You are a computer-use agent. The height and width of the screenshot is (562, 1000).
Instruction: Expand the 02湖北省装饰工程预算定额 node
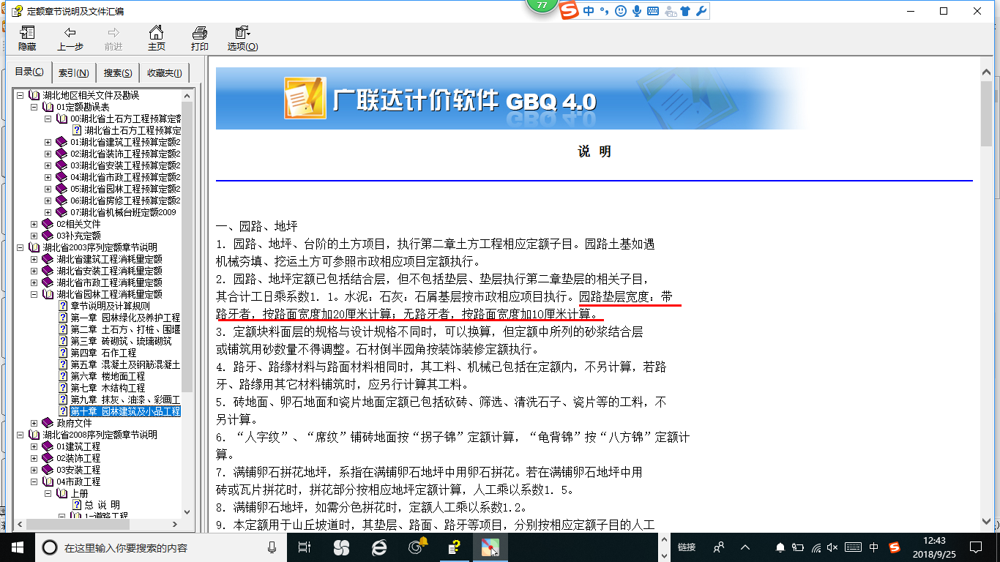click(x=48, y=154)
